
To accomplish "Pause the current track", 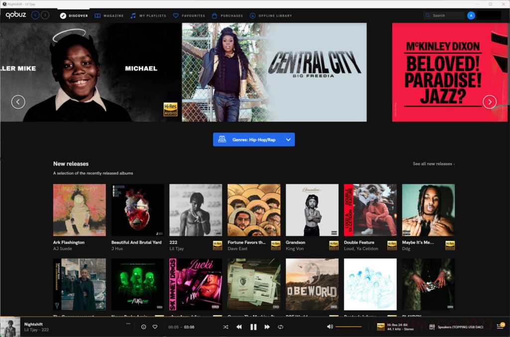I will pyautogui.click(x=253, y=327).
